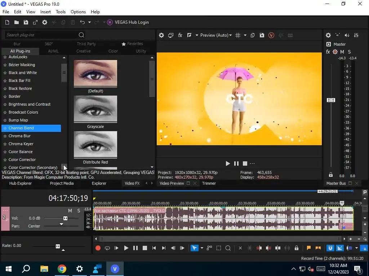Open Master FX button
Screen dimensions: 369x276
pos(328,52)
